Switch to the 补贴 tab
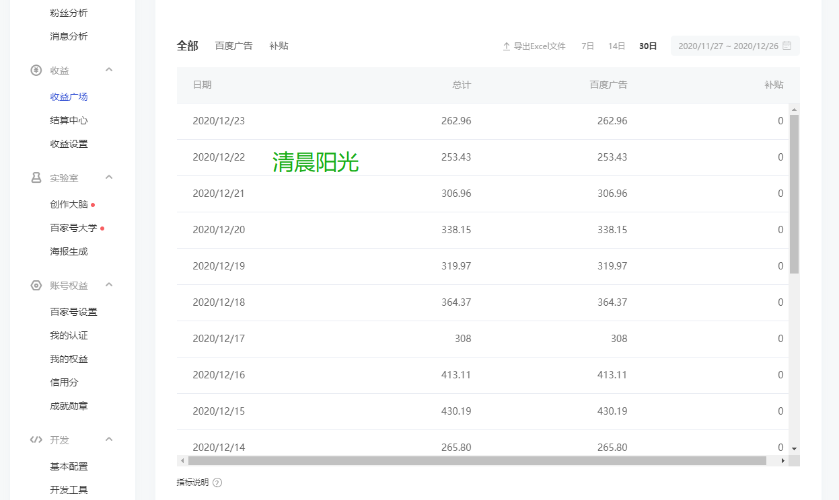This screenshot has height=500, width=839. point(279,46)
